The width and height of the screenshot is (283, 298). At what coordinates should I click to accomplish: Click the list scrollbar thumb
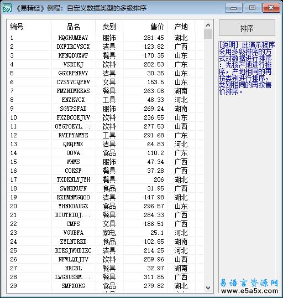[x=208, y=34]
